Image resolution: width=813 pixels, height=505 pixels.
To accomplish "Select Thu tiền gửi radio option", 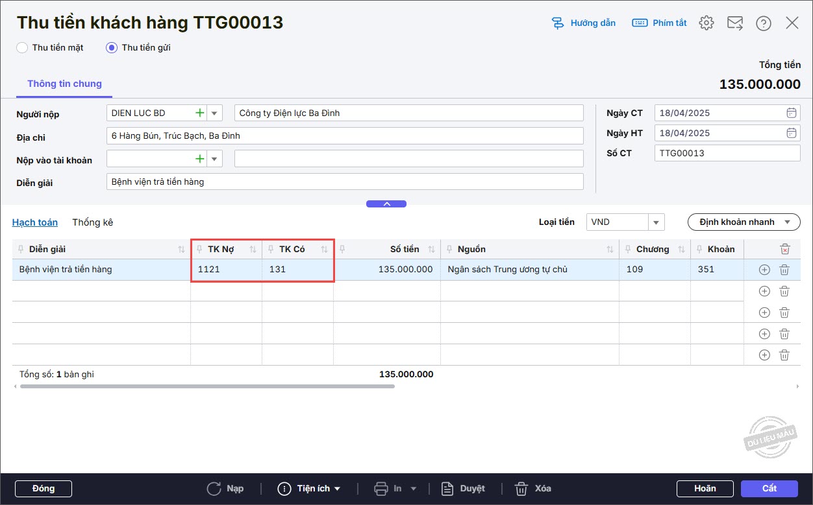I will 112,47.
